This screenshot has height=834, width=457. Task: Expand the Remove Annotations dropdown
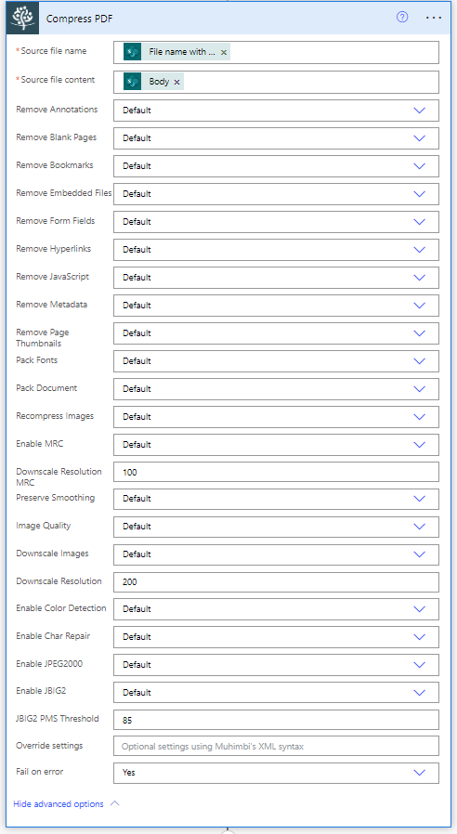(276, 111)
